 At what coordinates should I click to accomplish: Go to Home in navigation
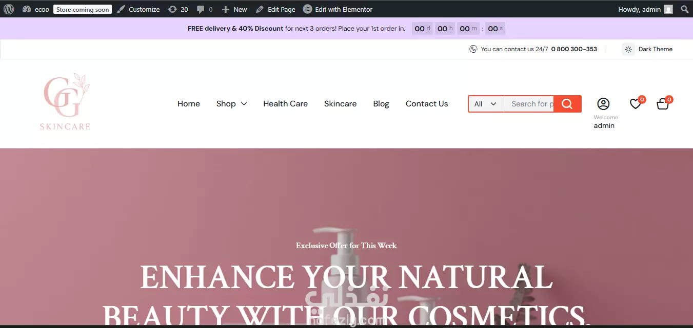pos(189,104)
